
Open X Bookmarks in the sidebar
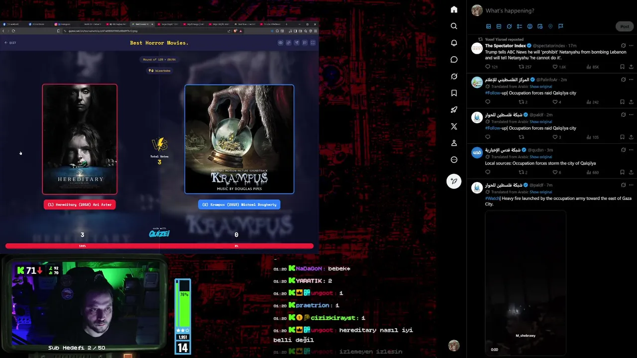(454, 93)
